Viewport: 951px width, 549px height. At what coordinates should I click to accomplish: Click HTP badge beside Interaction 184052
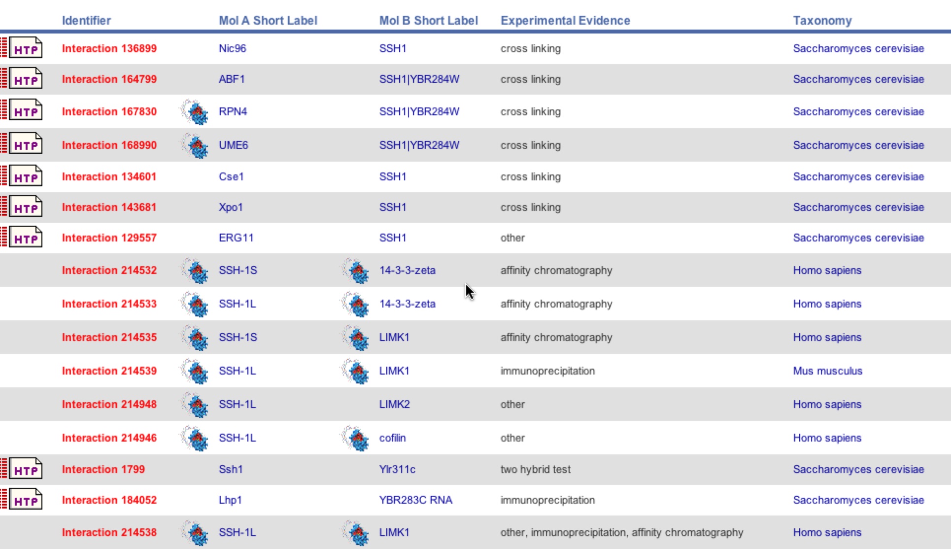(25, 500)
